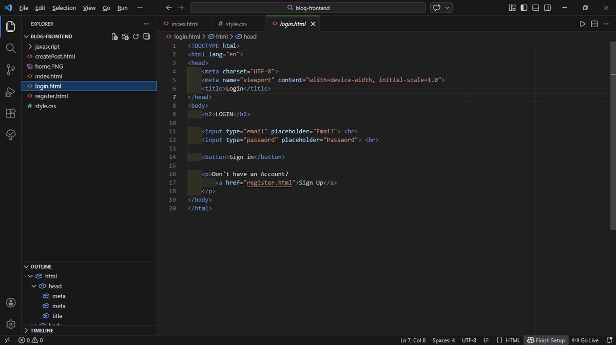Viewport: 616px width, 345px height.
Task: Close the login.html tab
Action: 314,24
